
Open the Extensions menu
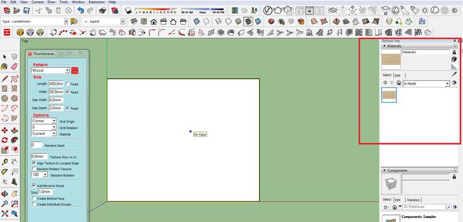click(x=97, y=2)
